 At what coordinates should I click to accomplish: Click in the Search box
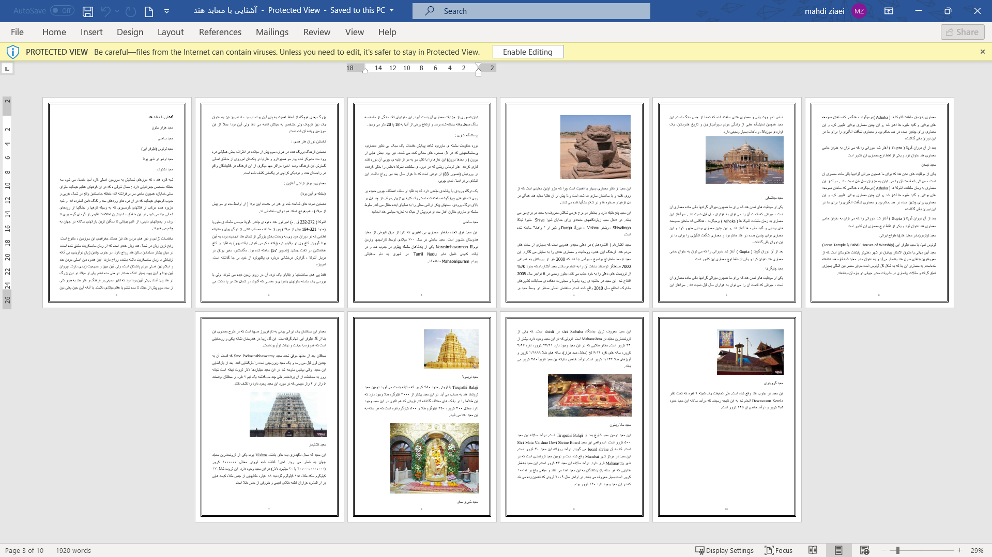pos(531,11)
